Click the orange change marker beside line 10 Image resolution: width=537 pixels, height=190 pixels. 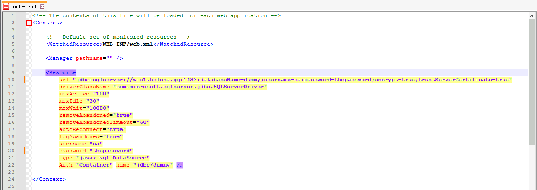25,80
